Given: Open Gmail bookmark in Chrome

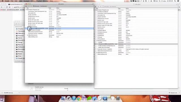Looking at the screenshot, I should click(3, 10).
